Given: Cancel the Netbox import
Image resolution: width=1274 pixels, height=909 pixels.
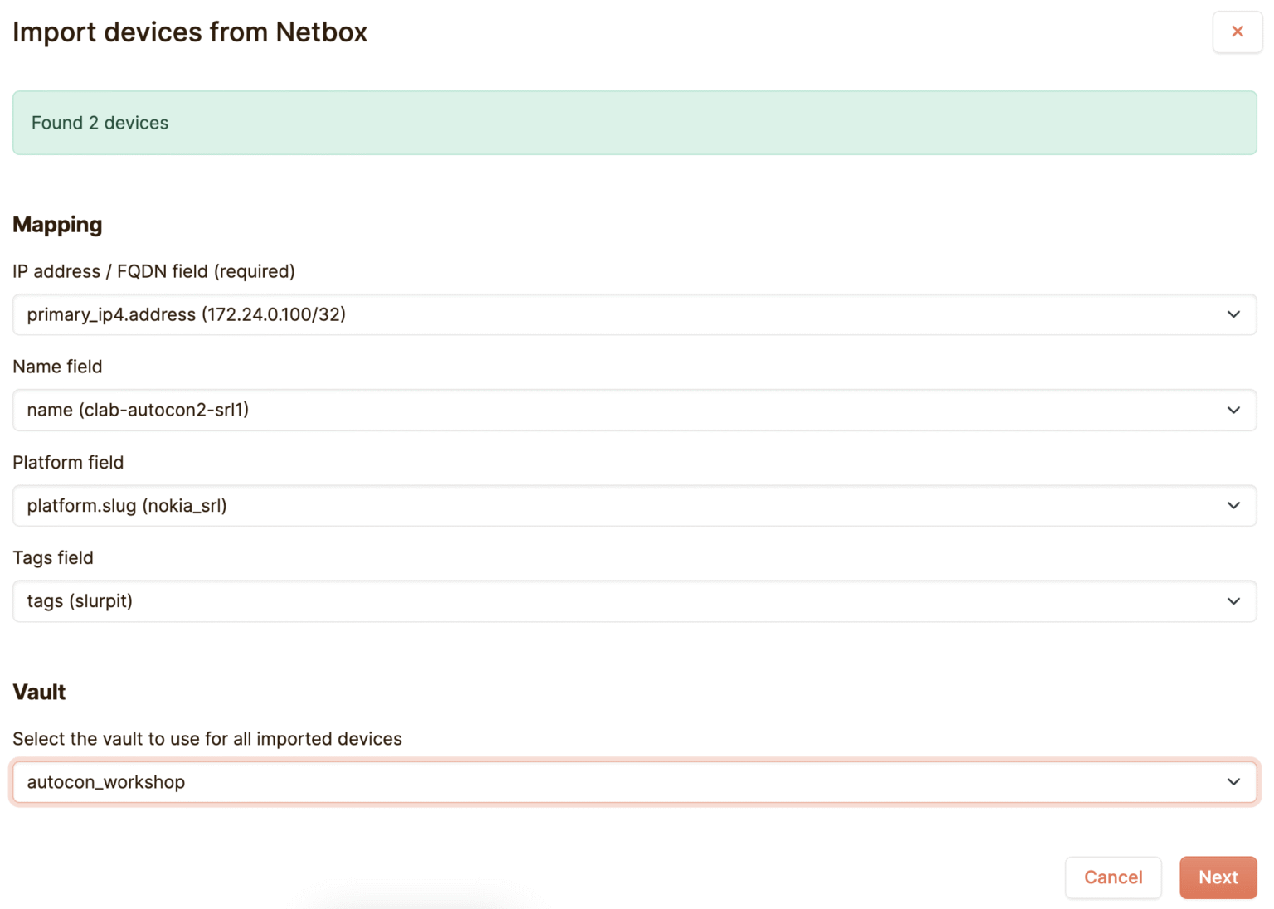Looking at the screenshot, I should click(x=1113, y=877).
